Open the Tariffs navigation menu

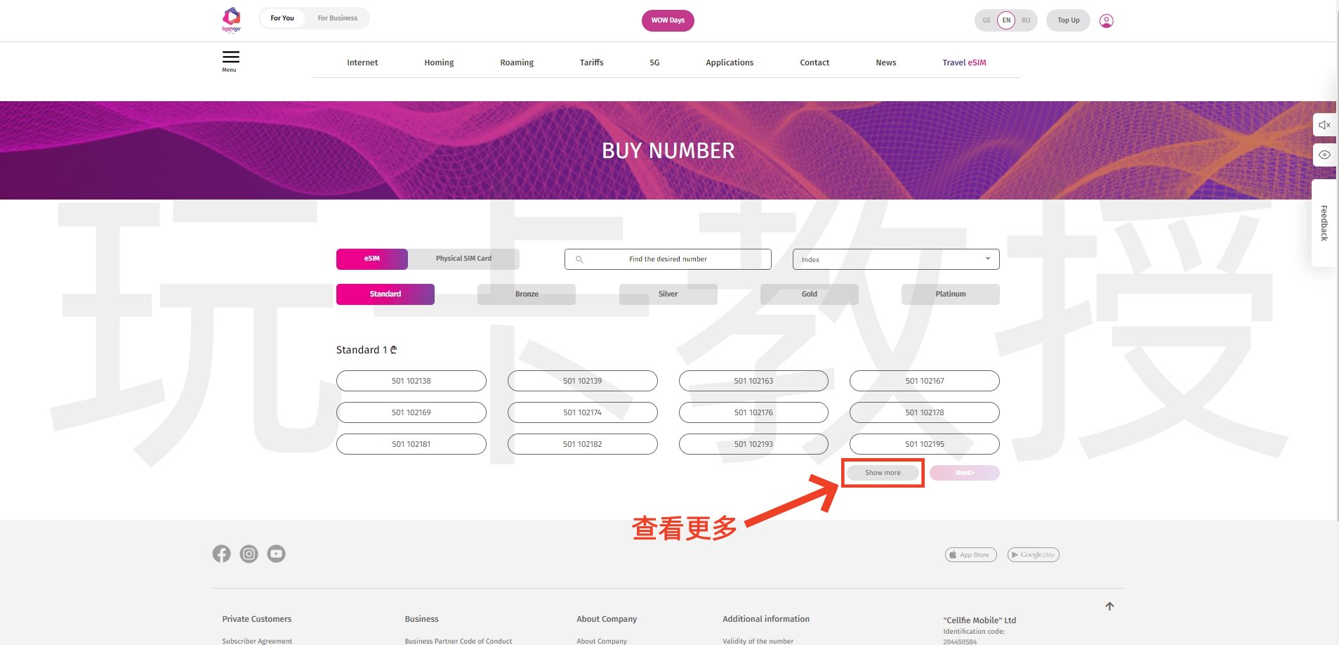pyautogui.click(x=591, y=63)
